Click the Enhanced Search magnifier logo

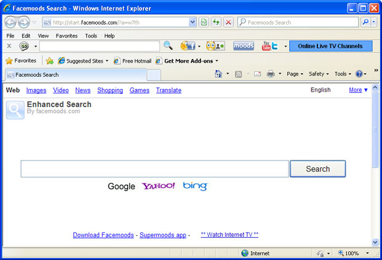pyautogui.click(x=15, y=110)
